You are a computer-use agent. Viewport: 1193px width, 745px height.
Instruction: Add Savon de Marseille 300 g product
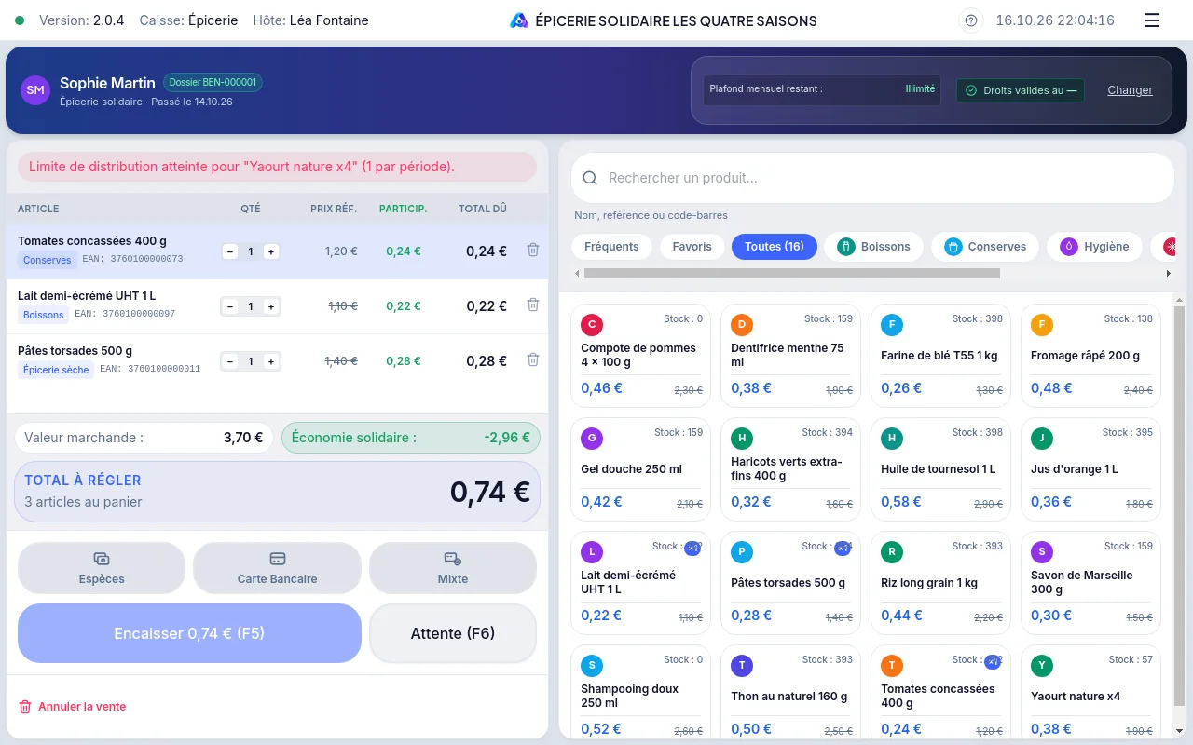point(1090,583)
